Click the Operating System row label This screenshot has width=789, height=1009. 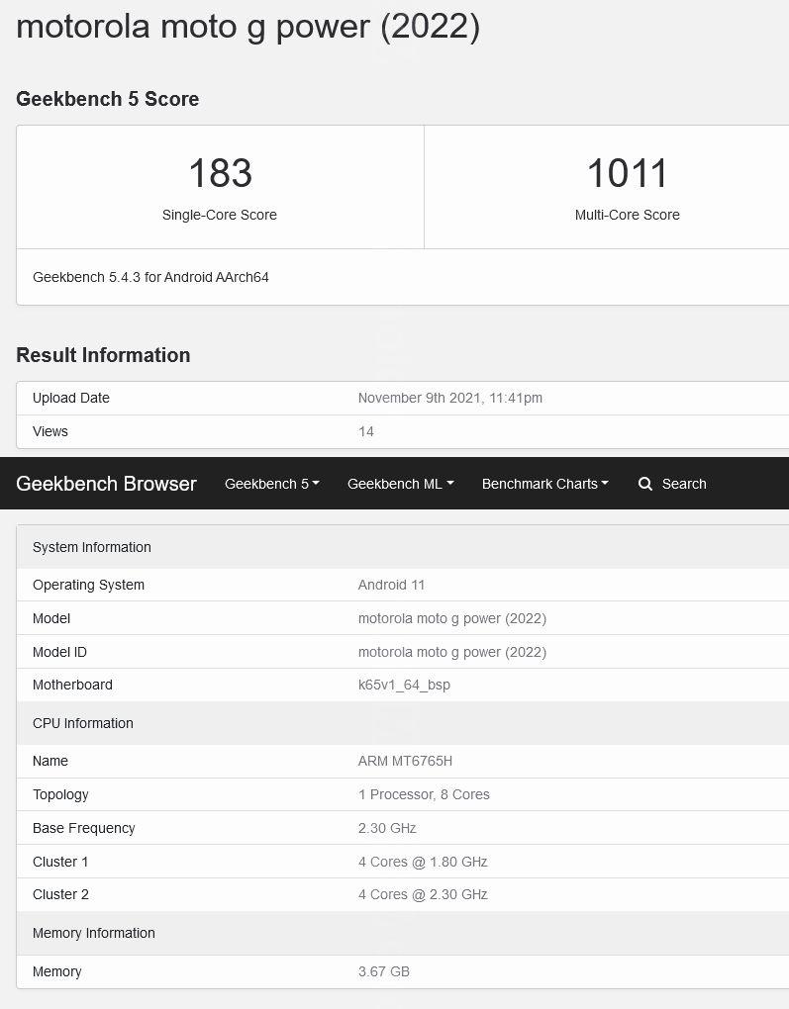(x=88, y=585)
